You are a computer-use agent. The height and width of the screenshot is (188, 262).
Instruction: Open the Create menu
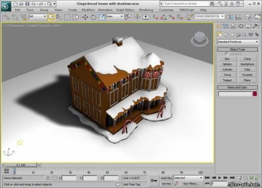[x=72, y=10]
